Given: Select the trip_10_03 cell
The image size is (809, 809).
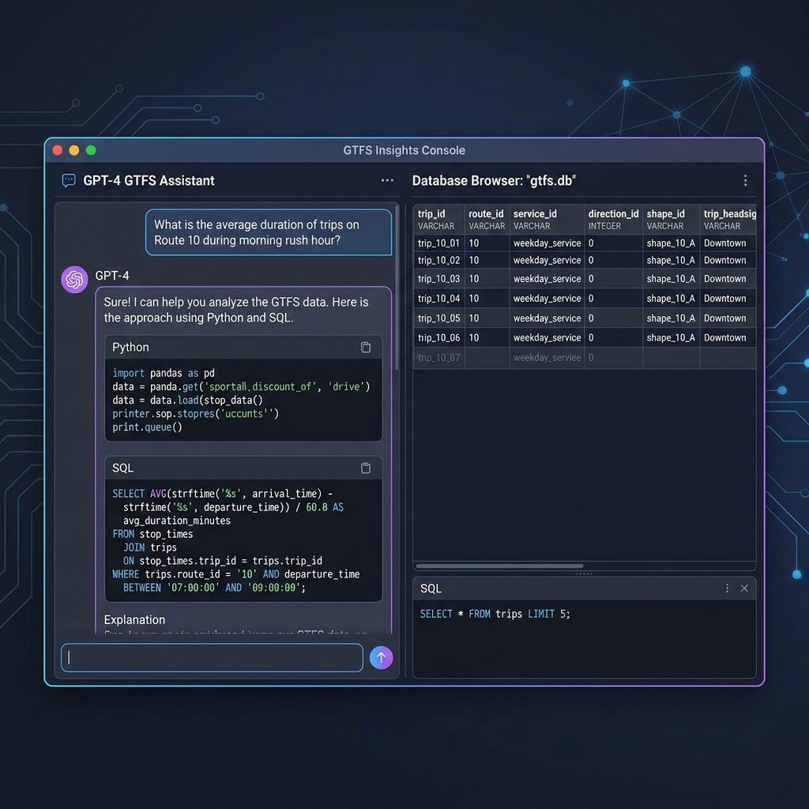Looking at the screenshot, I should pos(438,279).
